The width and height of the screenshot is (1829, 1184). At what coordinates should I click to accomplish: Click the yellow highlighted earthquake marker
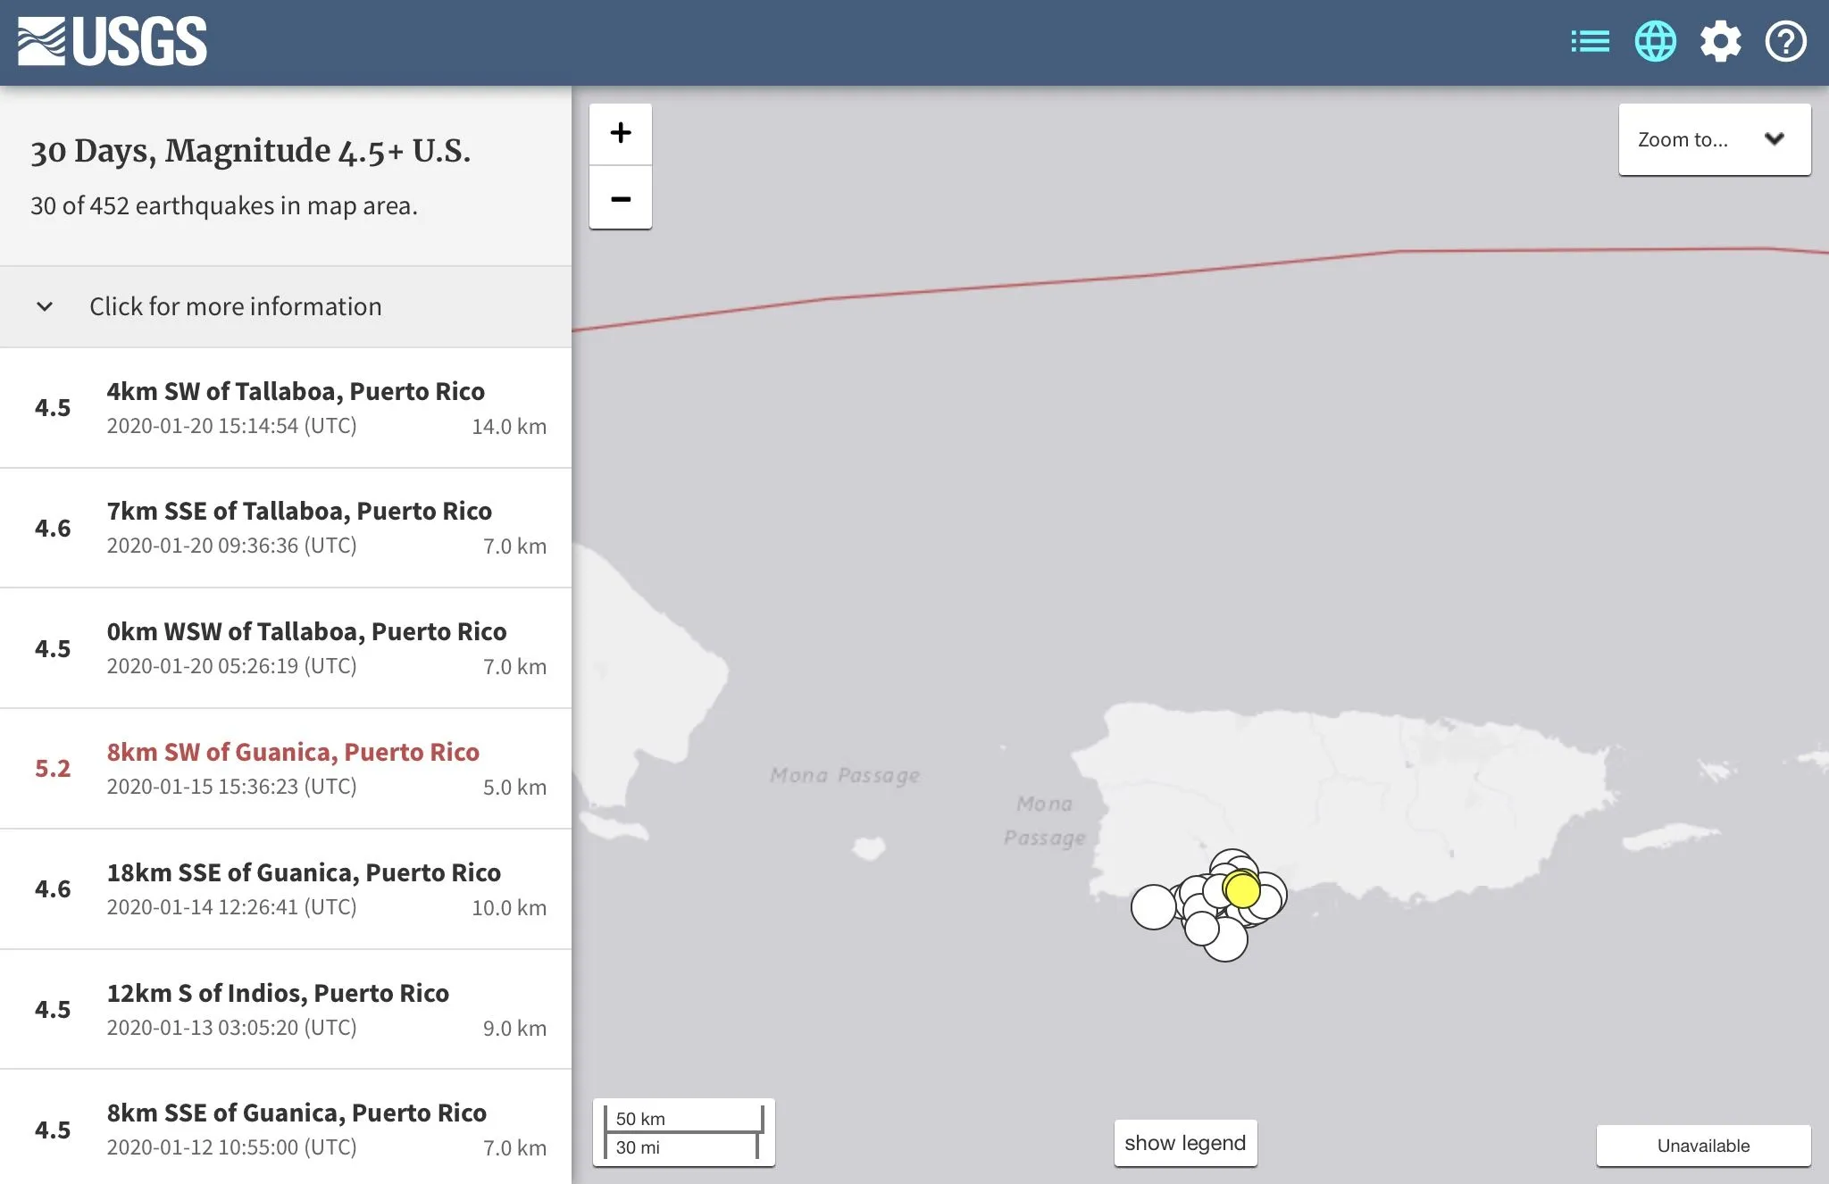coord(1242,890)
